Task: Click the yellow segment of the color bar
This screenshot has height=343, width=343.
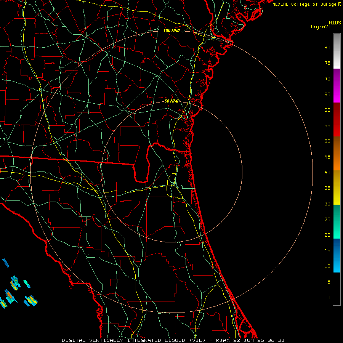Action: tap(337, 188)
